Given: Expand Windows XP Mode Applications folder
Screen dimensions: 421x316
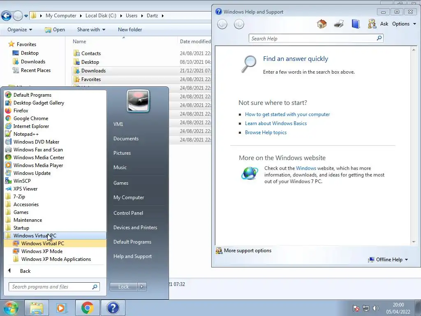Looking at the screenshot, I should point(56,259).
